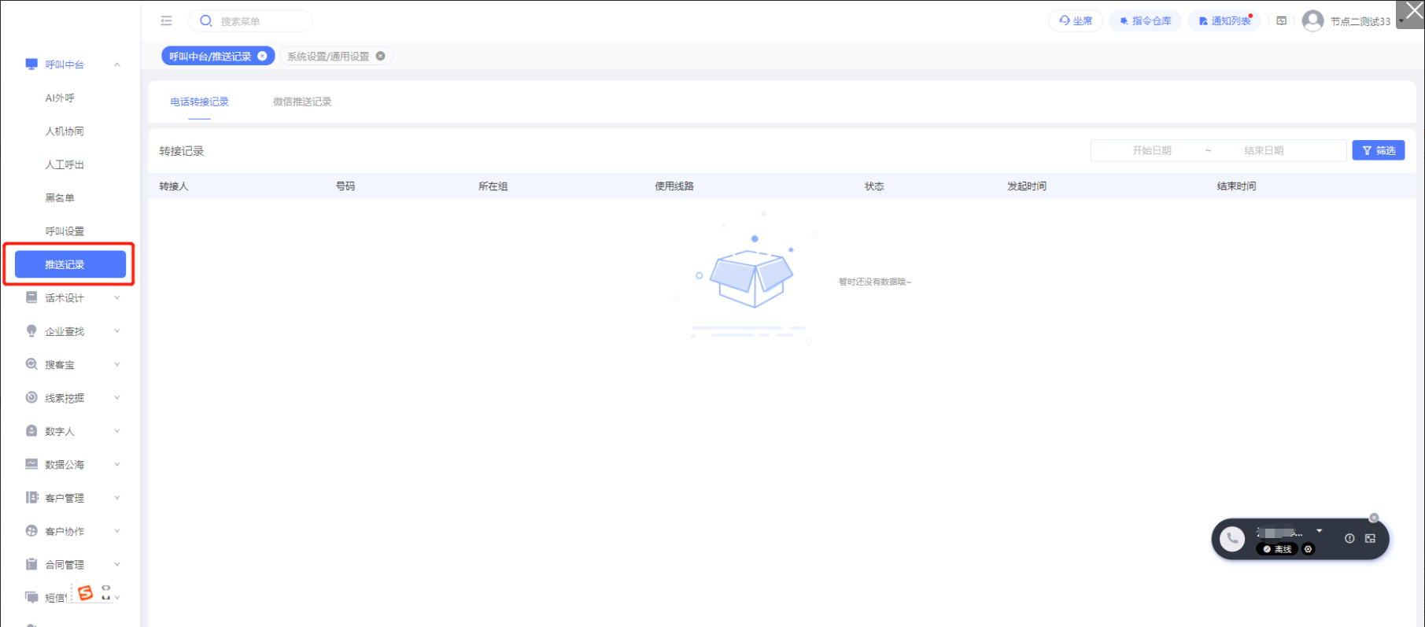Click the softphone window layout icon

tap(1370, 539)
